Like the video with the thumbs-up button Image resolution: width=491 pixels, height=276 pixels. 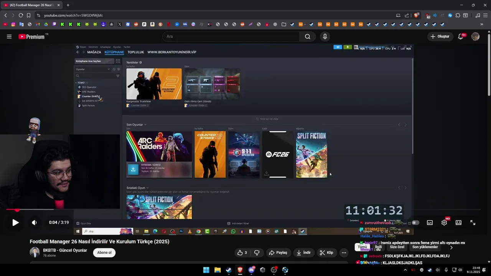point(242,253)
